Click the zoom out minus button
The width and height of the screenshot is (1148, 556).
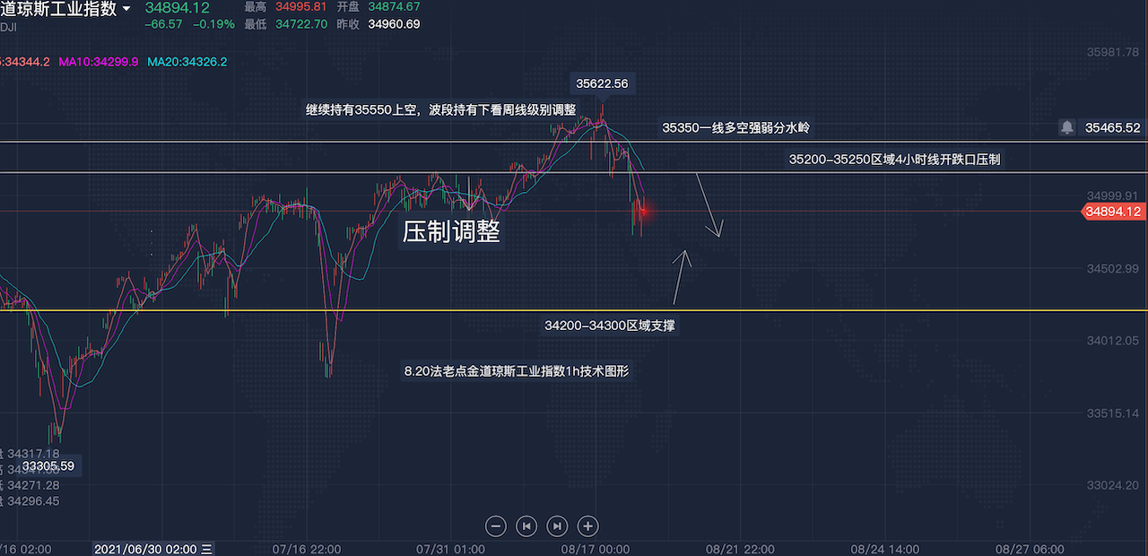tap(496, 526)
